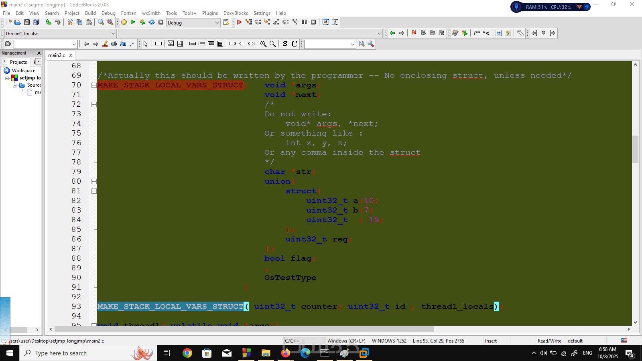Stop the debugger icon
The image size is (642, 361).
coord(313,22)
